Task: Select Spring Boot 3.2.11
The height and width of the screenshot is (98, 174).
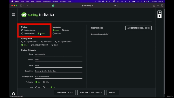Action: (55, 45)
